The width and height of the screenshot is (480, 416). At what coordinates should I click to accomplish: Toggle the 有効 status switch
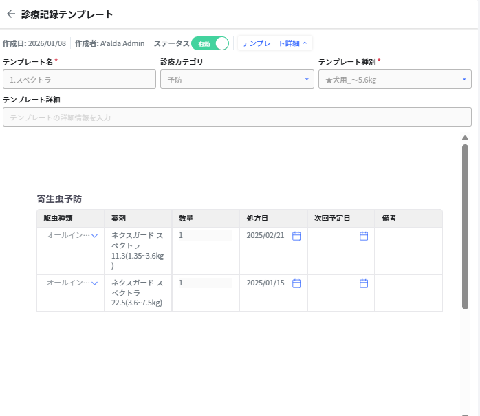210,43
